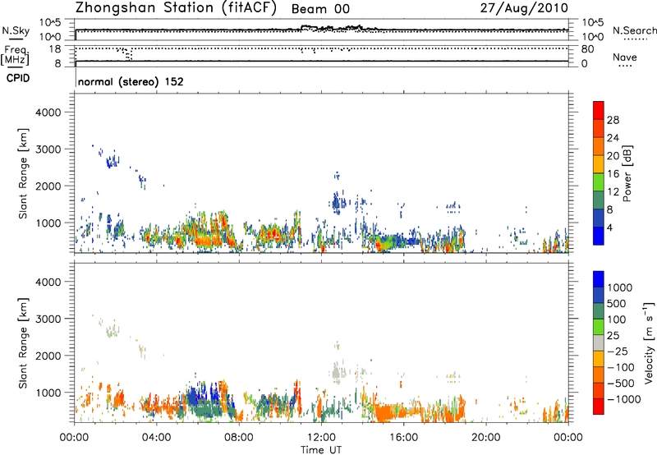The width and height of the screenshot is (657, 455).
Task: Click the '18' frequency axis value
Action: (x=54, y=49)
